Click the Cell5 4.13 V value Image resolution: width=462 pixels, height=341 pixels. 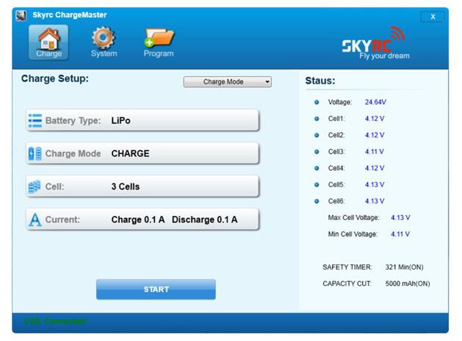pyautogui.click(x=375, y=185)
